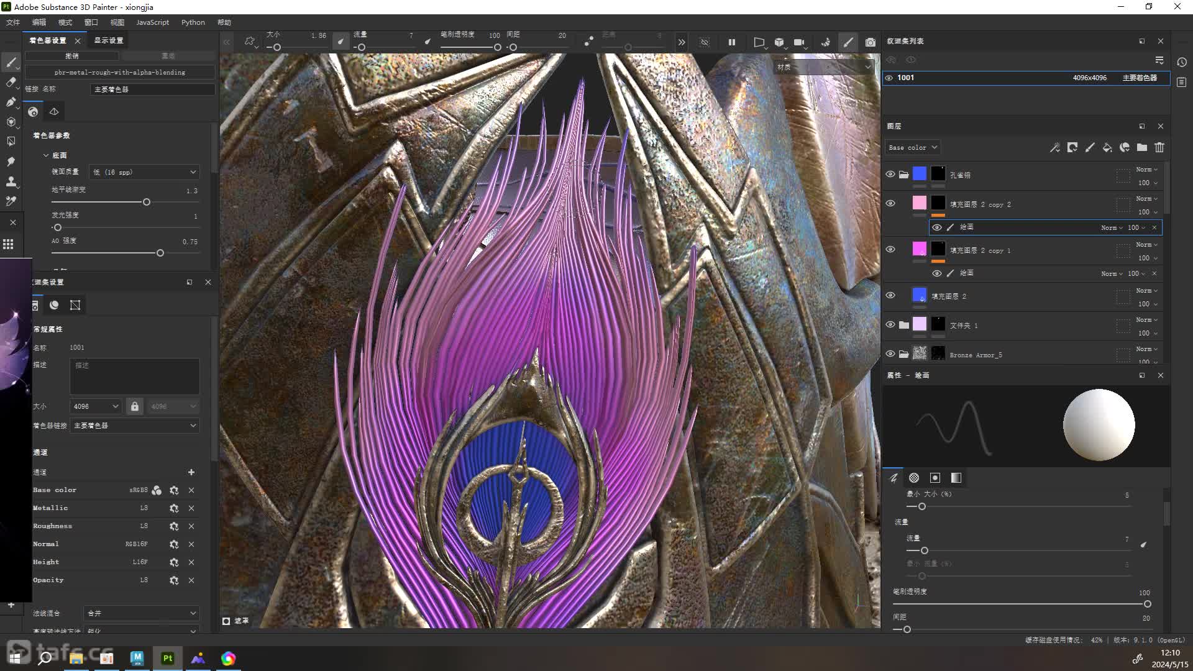Adjust the 地平线渐变 slider handle

point(147,202)
